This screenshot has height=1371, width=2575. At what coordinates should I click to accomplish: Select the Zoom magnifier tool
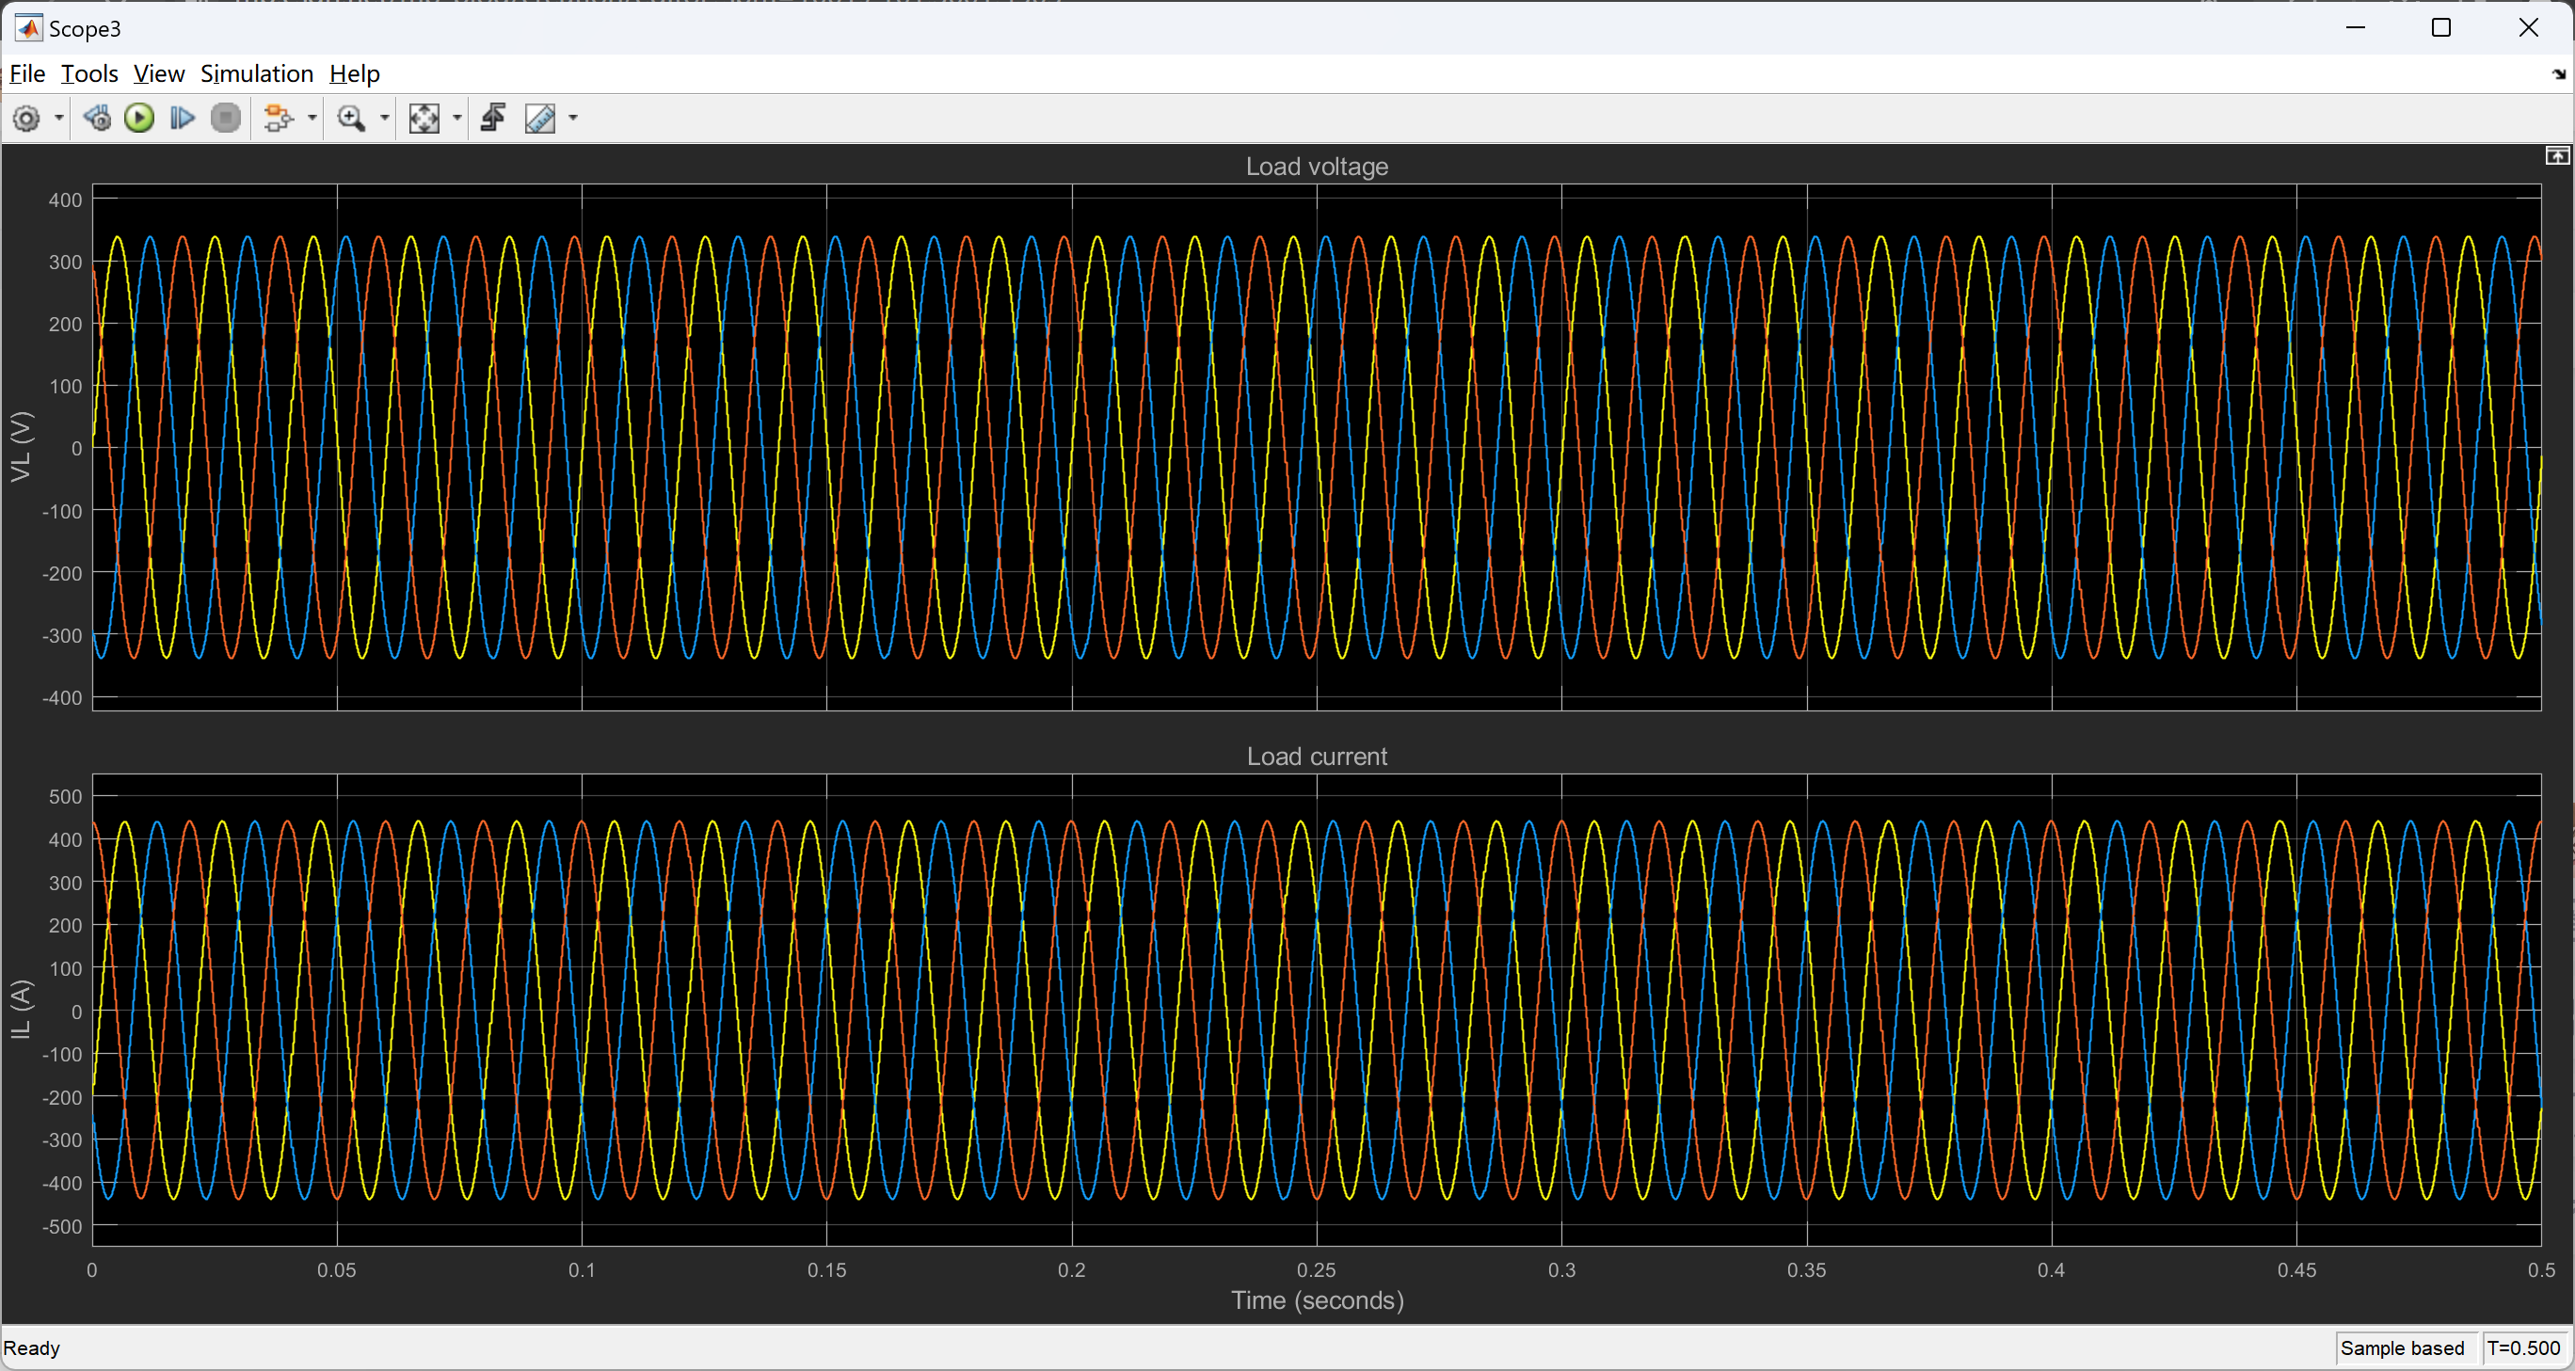(351, 119)
